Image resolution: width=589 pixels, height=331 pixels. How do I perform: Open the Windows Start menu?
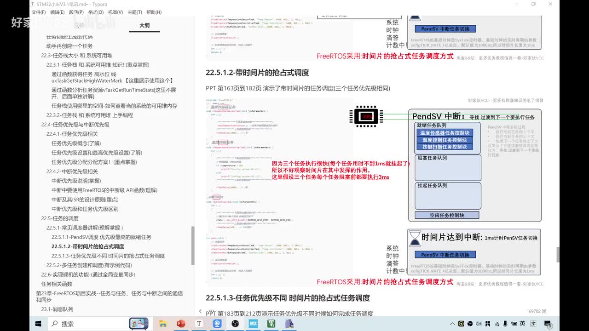(39, 324)
